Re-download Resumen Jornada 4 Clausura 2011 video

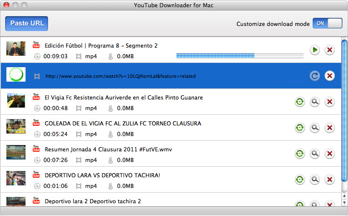coord(300,153)
